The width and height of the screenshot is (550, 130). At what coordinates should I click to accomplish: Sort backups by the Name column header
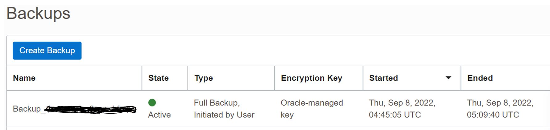click(x=24, y=78)
